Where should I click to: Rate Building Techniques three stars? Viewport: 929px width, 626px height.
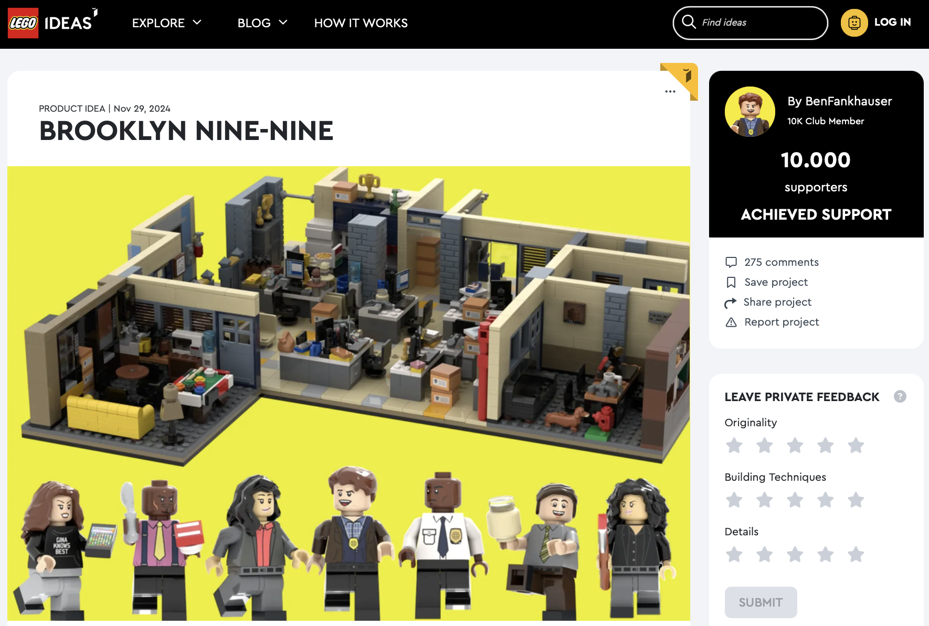(x=795, y=500)
